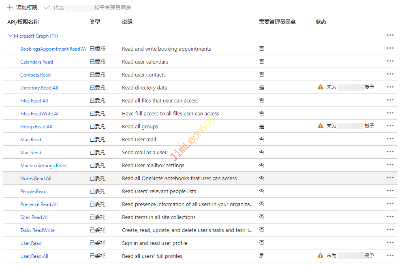Select the Mail.Read permission link

pos(31,140)
